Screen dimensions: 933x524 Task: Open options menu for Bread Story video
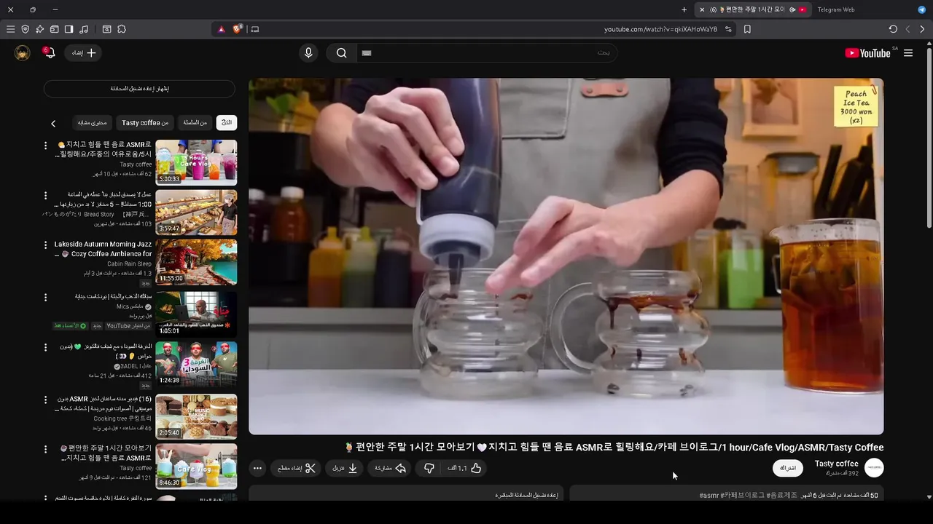(x=45, y=196)
